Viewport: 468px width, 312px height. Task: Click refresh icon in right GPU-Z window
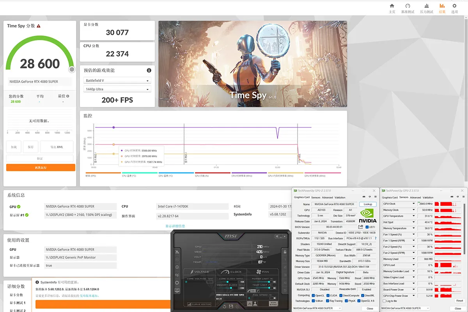click(x=458, y=197)
